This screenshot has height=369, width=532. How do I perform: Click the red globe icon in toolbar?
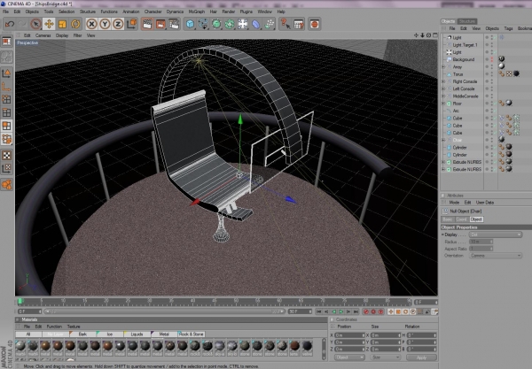(315, 24)
